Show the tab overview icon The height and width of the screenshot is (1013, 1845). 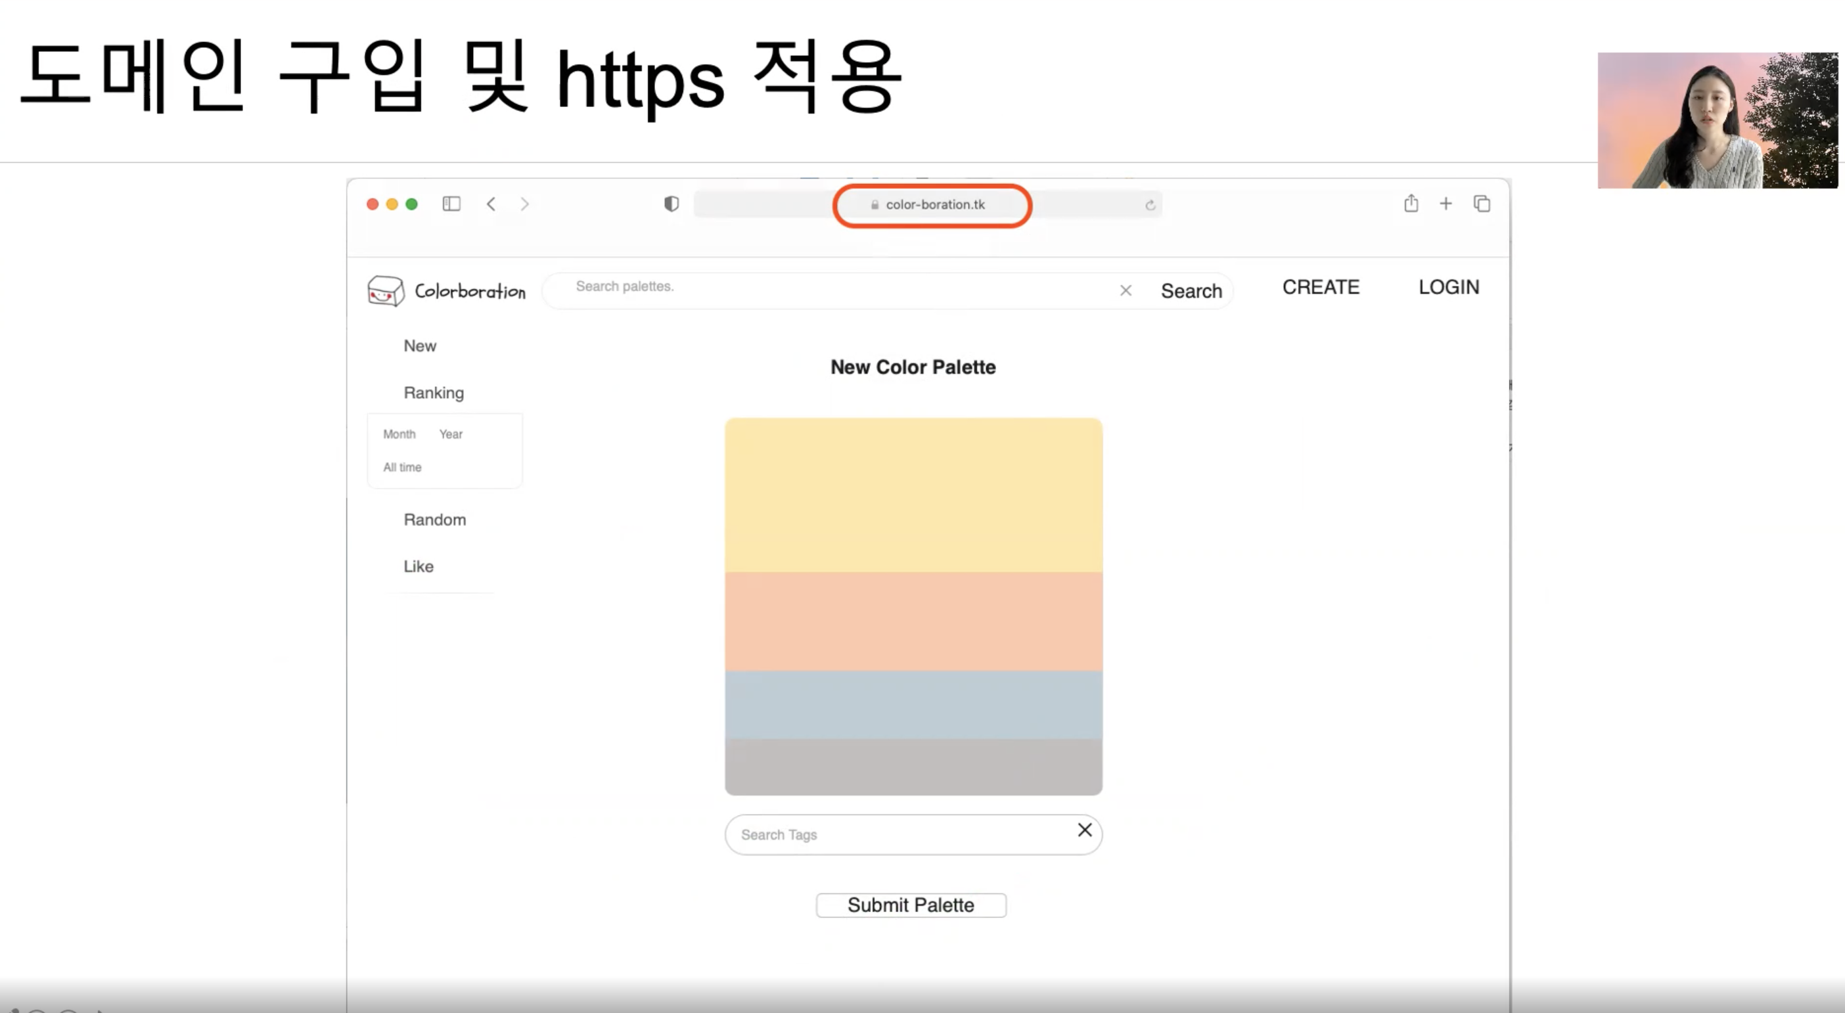pos(1482,204)
